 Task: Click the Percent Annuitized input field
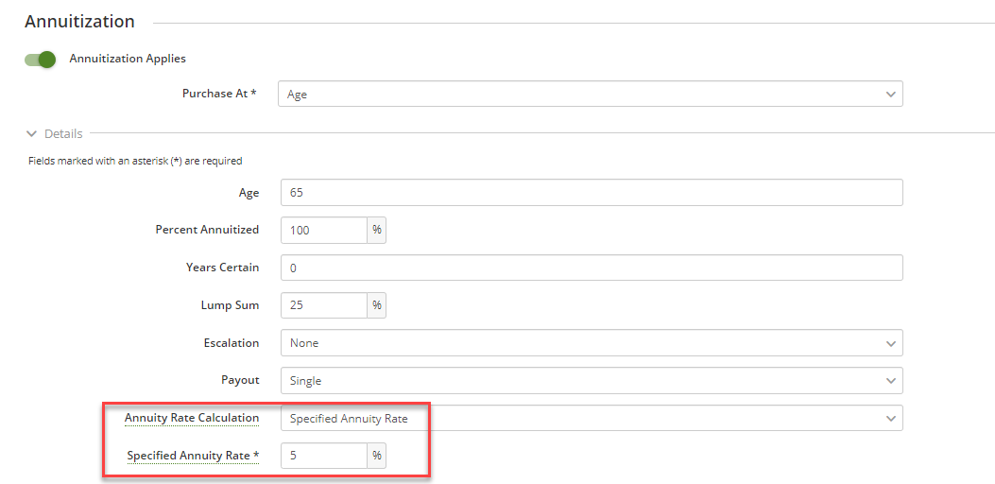click(x=324, y=231)
